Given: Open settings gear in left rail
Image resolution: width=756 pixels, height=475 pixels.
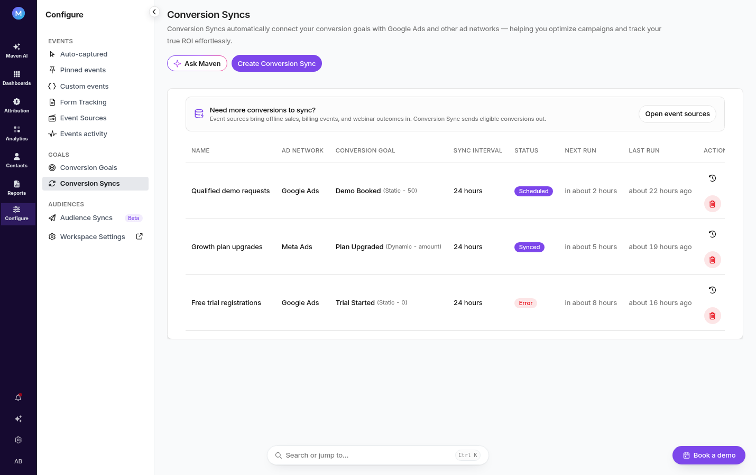Looking at the screenshot, I should 19,440.
